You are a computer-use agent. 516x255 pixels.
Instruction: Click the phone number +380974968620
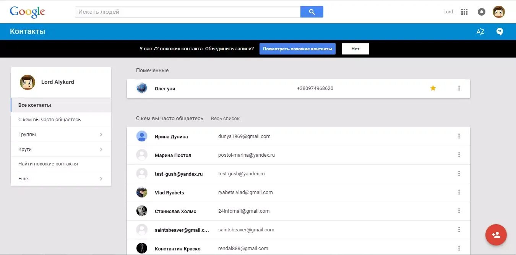tap(315, 88)
